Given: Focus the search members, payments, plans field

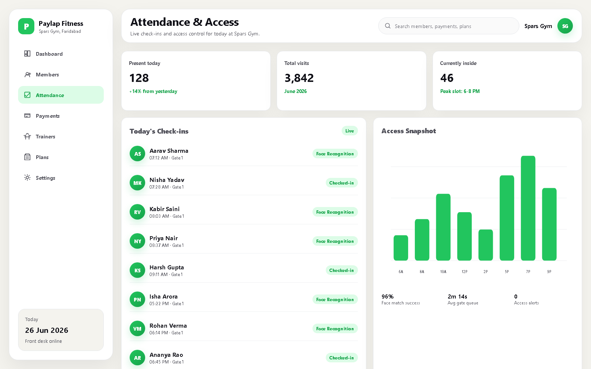Looking at the screenshot, I should point(449,26).
